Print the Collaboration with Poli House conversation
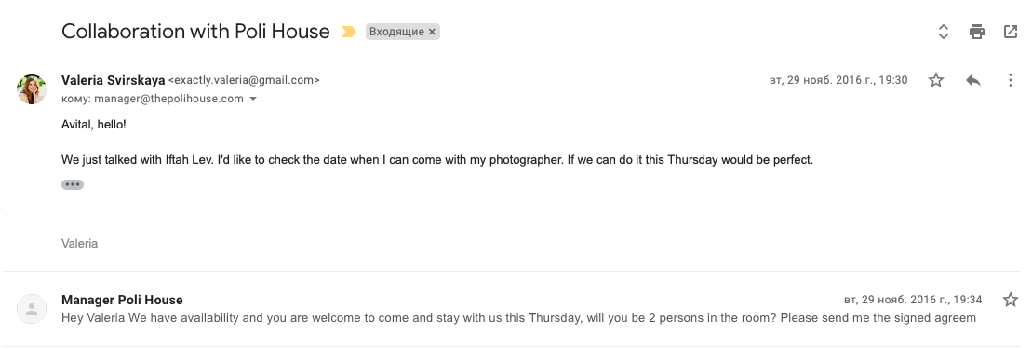The height and width of the screenshot is (349, 1032). click(x=977, y=32)
